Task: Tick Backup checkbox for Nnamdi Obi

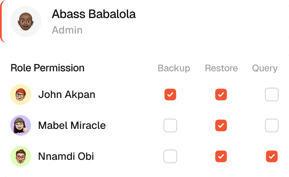Action: [170, 156]
